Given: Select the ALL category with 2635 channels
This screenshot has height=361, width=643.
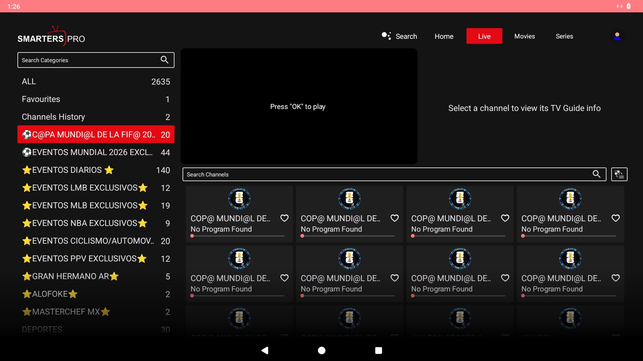Looking at the screenshot, I should click(x=96, y=82).
